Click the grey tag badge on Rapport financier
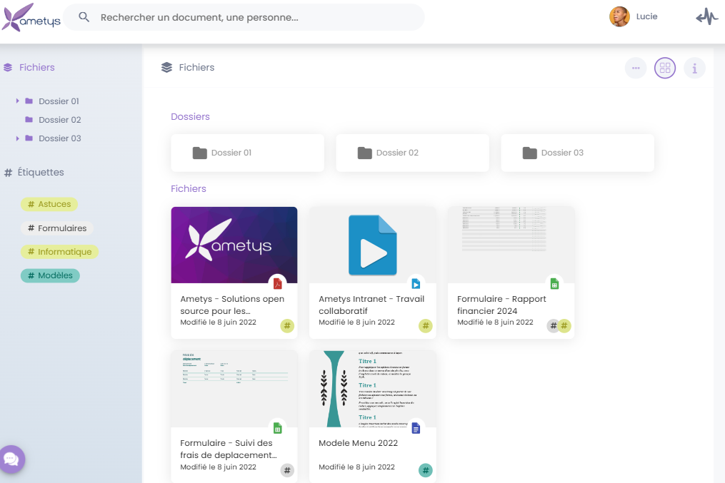The width and height of the screenshot is (725, 483). (x=553, y=326)
